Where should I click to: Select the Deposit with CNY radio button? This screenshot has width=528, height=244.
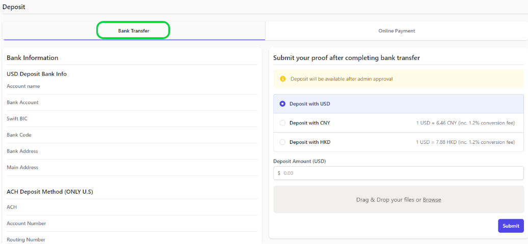282,123
